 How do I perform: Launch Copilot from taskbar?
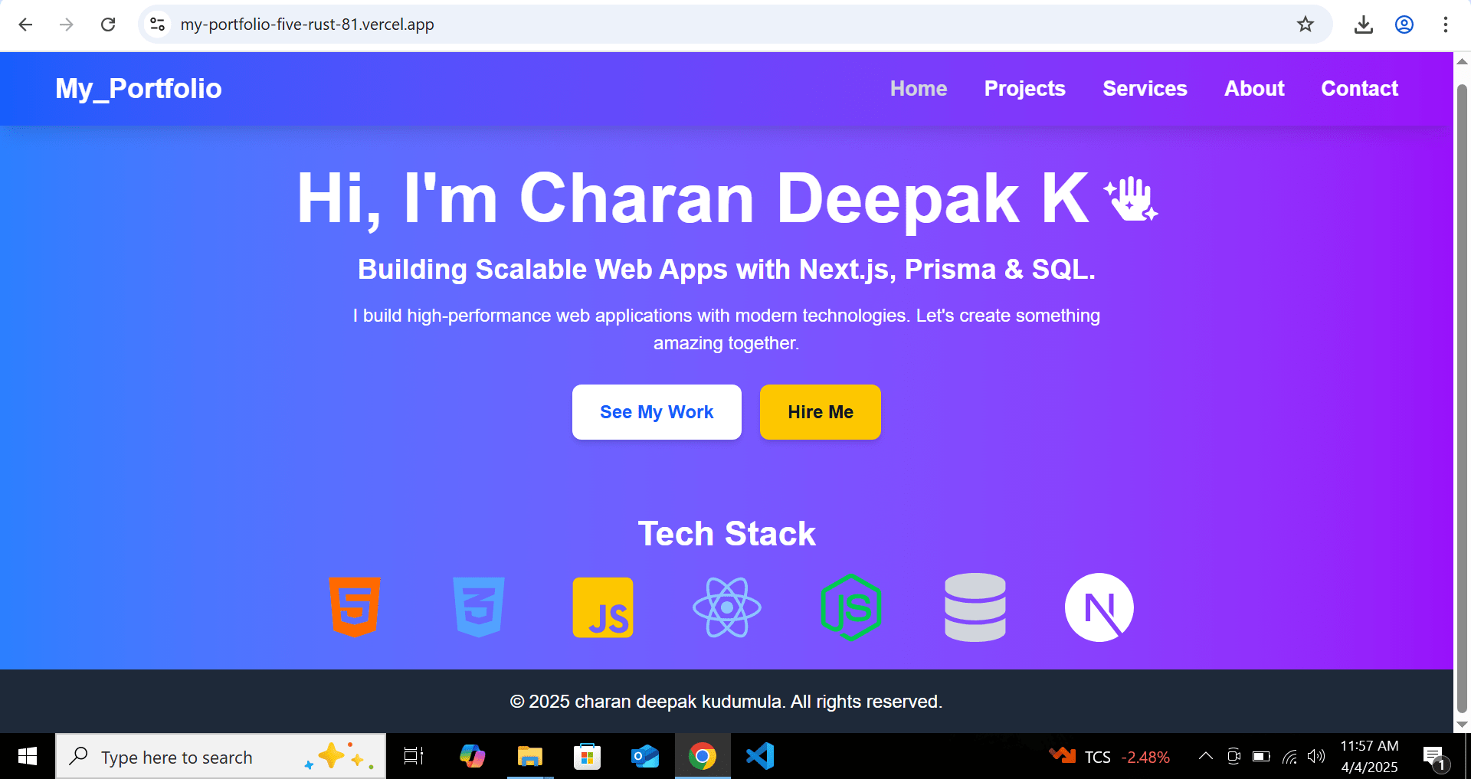[x=472, y=757]
